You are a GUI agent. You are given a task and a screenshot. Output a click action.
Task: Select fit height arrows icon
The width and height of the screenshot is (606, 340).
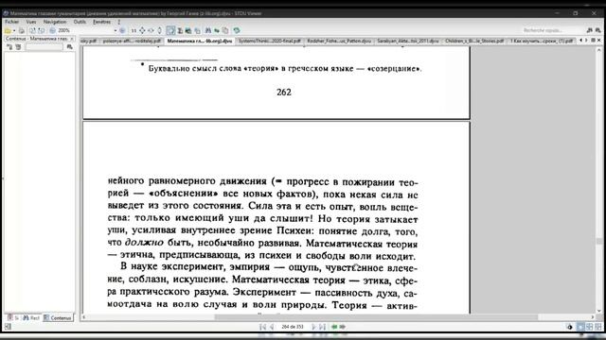click(x=160, y=30)
